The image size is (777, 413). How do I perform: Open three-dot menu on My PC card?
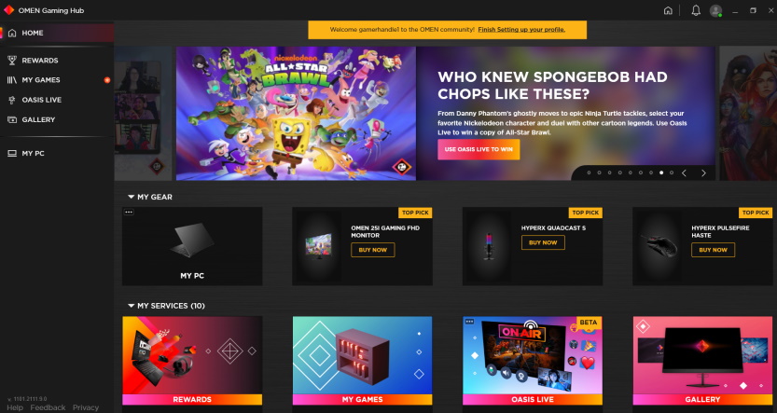click(129, 212)
